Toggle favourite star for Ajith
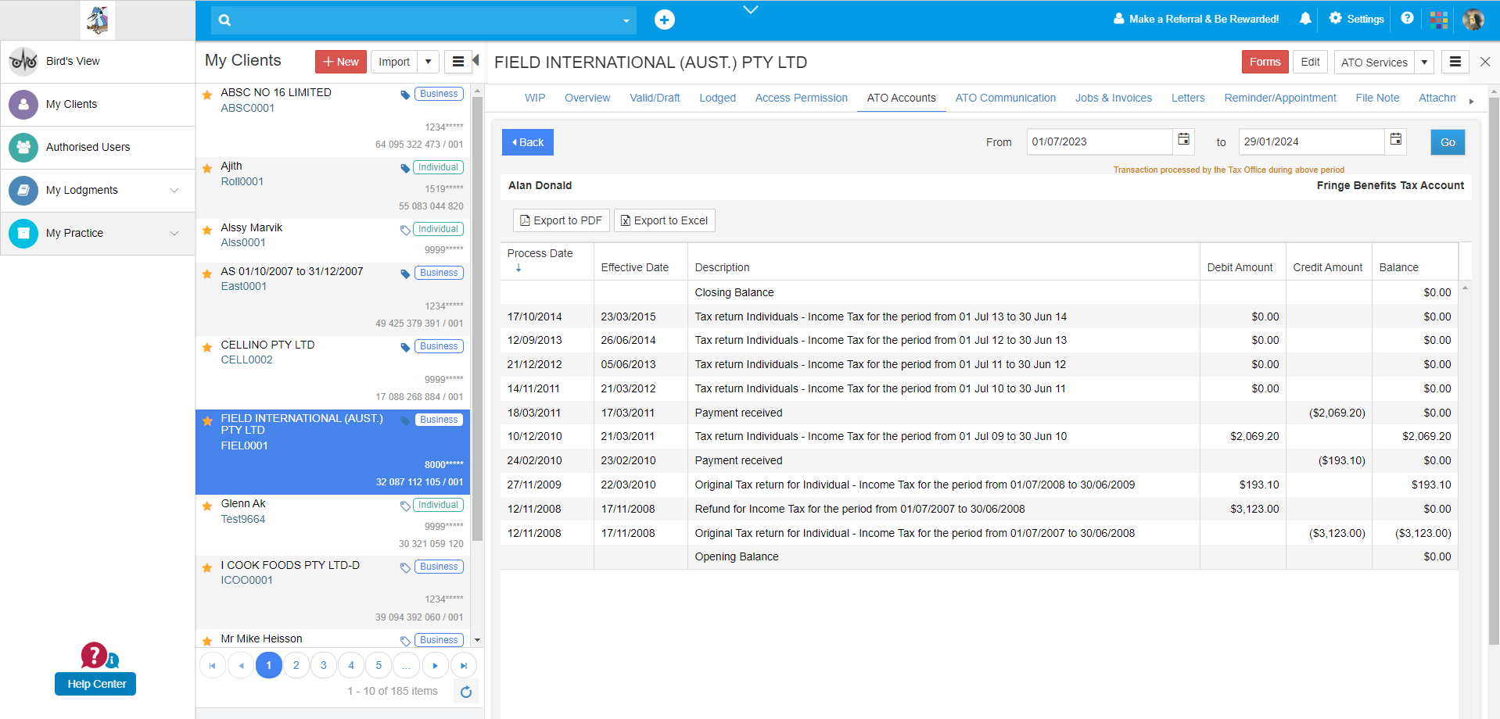1500x719 pixels. (x=207, y=168)
